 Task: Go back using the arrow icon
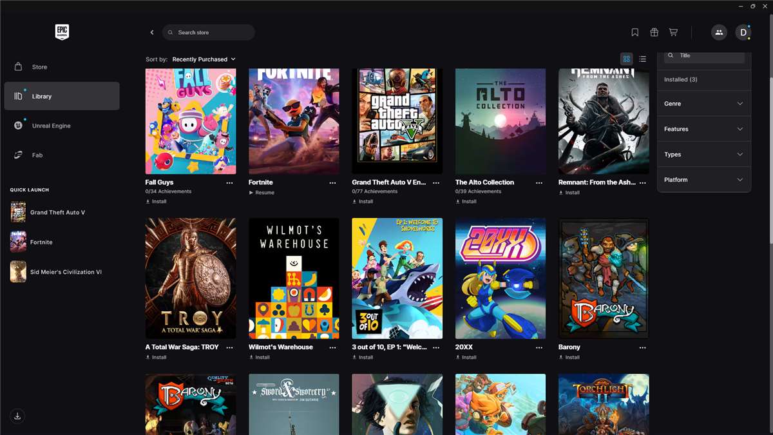(152, 32)
